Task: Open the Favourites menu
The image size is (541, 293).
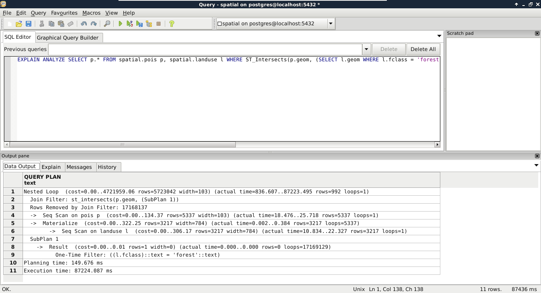Action: [64, 13]
